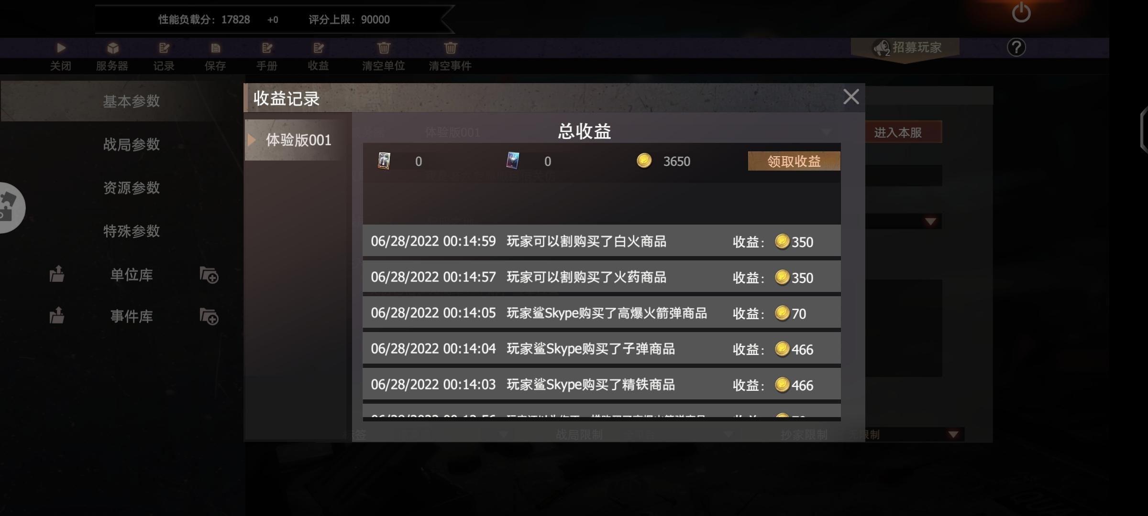Select the 白火商品 purchase record row
This screenshot has height=516, width=1148.
[602, 241]
